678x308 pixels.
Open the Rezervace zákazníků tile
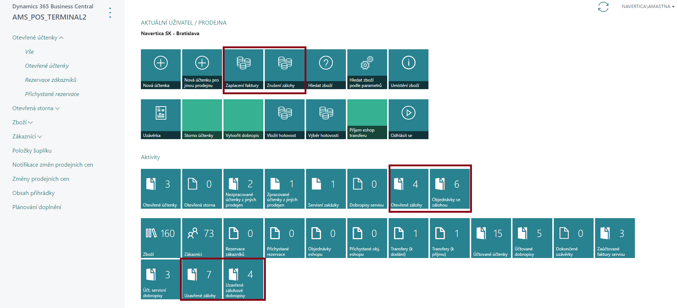243,238
